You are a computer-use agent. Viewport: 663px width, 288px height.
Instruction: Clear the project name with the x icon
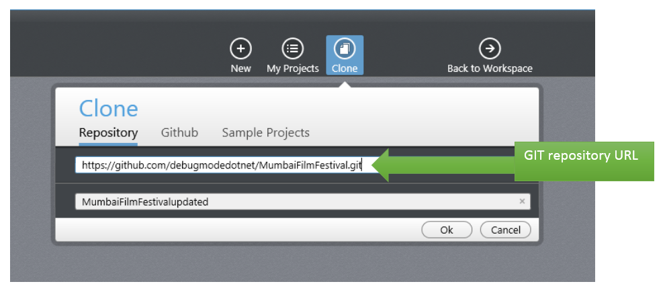pos(522,201)
